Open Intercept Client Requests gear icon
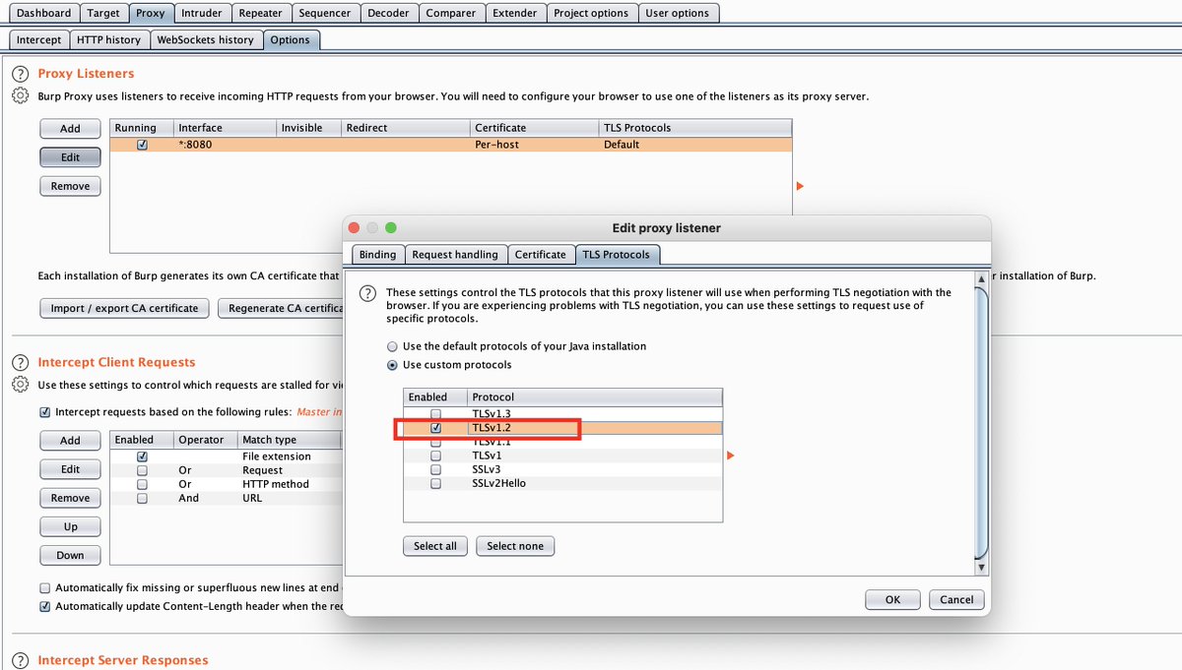 [x=20, y=385]
